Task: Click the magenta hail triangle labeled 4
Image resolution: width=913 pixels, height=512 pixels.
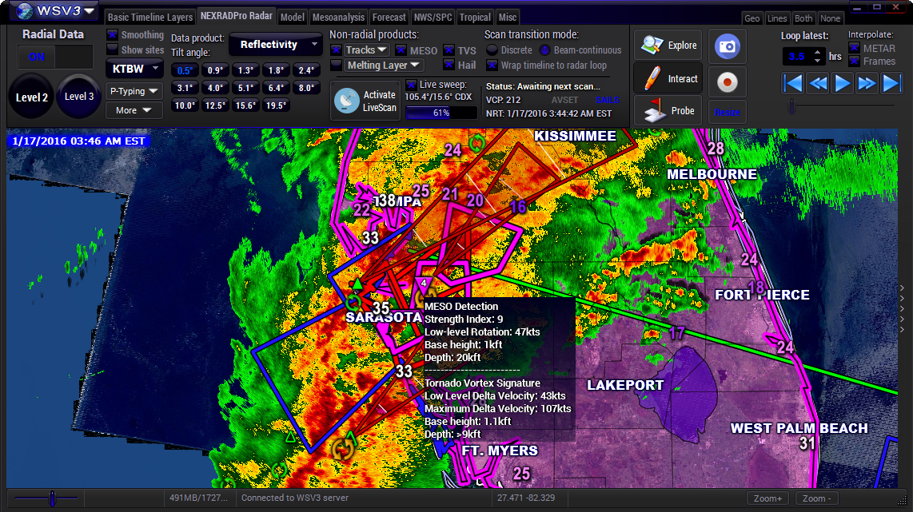Action: pyautogui.click(x=423, y=285)
